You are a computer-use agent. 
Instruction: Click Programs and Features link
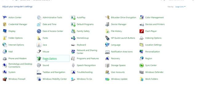pos(88,58)
